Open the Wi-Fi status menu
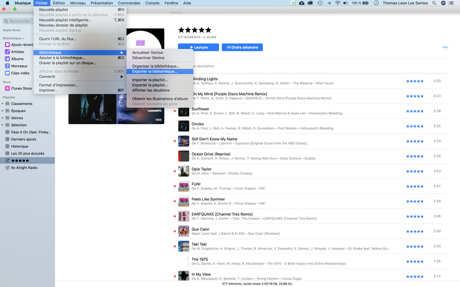Image resolution: width=460 pixels, height=287 pixels. pyautogui.click(x=338, y=3)
